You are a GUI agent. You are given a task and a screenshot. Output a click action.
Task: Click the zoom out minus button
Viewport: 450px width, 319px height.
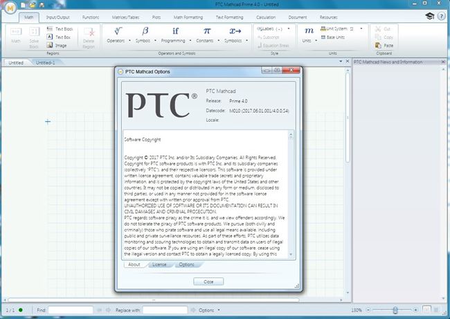[x=368, y=310]
